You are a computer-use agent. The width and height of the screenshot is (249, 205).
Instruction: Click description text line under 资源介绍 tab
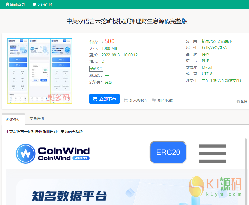coord(44,132)
